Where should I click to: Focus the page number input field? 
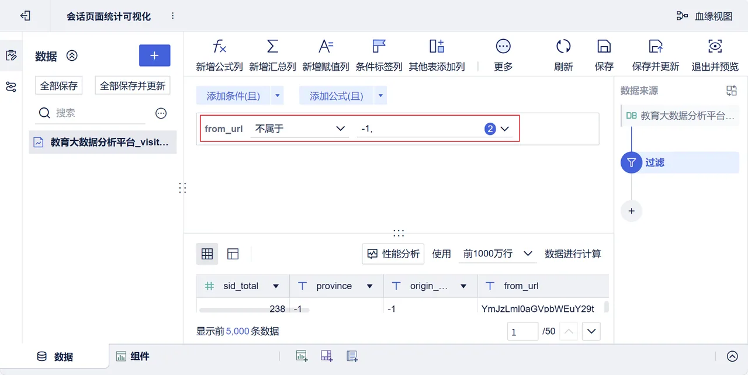coord(522,331)
